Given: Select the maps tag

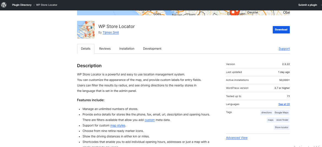Looking at the screenshot, I should (271, 120).
